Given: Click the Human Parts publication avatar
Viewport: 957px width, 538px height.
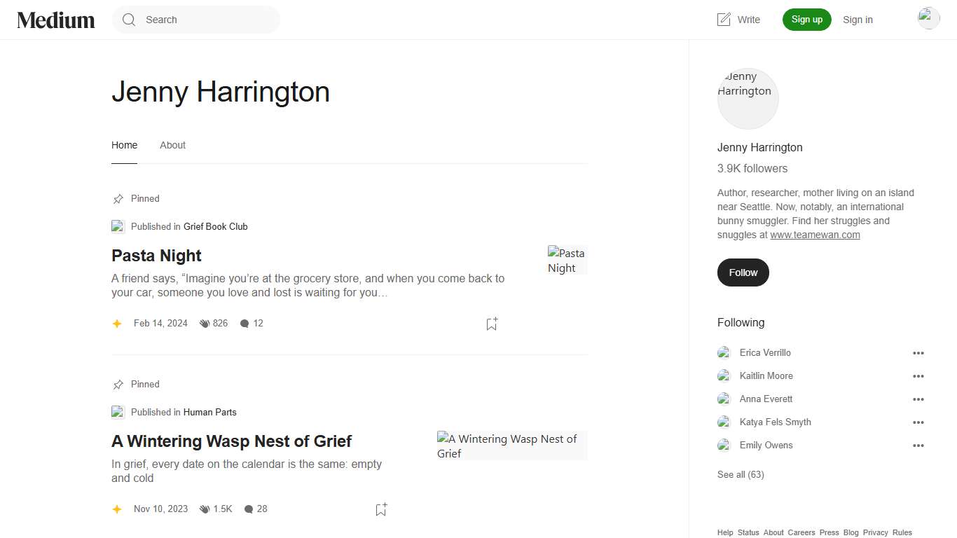Looking at the screenshot, I should [118, 412].
